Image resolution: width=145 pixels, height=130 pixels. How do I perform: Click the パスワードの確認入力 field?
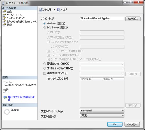click(x=102, y=37)
